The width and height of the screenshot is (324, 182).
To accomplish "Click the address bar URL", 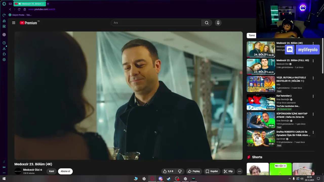I will pyautogui.click(x=42, y=9).
